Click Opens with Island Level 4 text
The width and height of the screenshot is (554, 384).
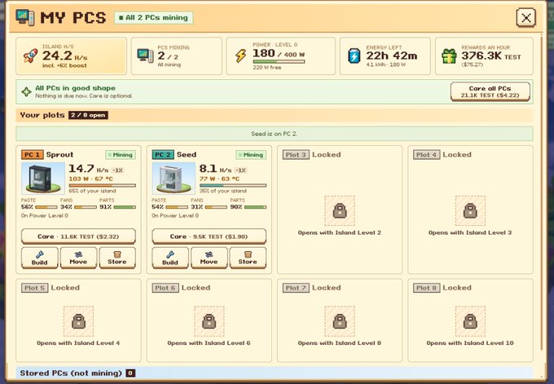78,343
